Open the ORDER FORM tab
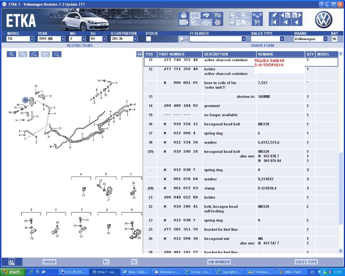This screenshot has height=276, width=345. click(x=262, y=45)
